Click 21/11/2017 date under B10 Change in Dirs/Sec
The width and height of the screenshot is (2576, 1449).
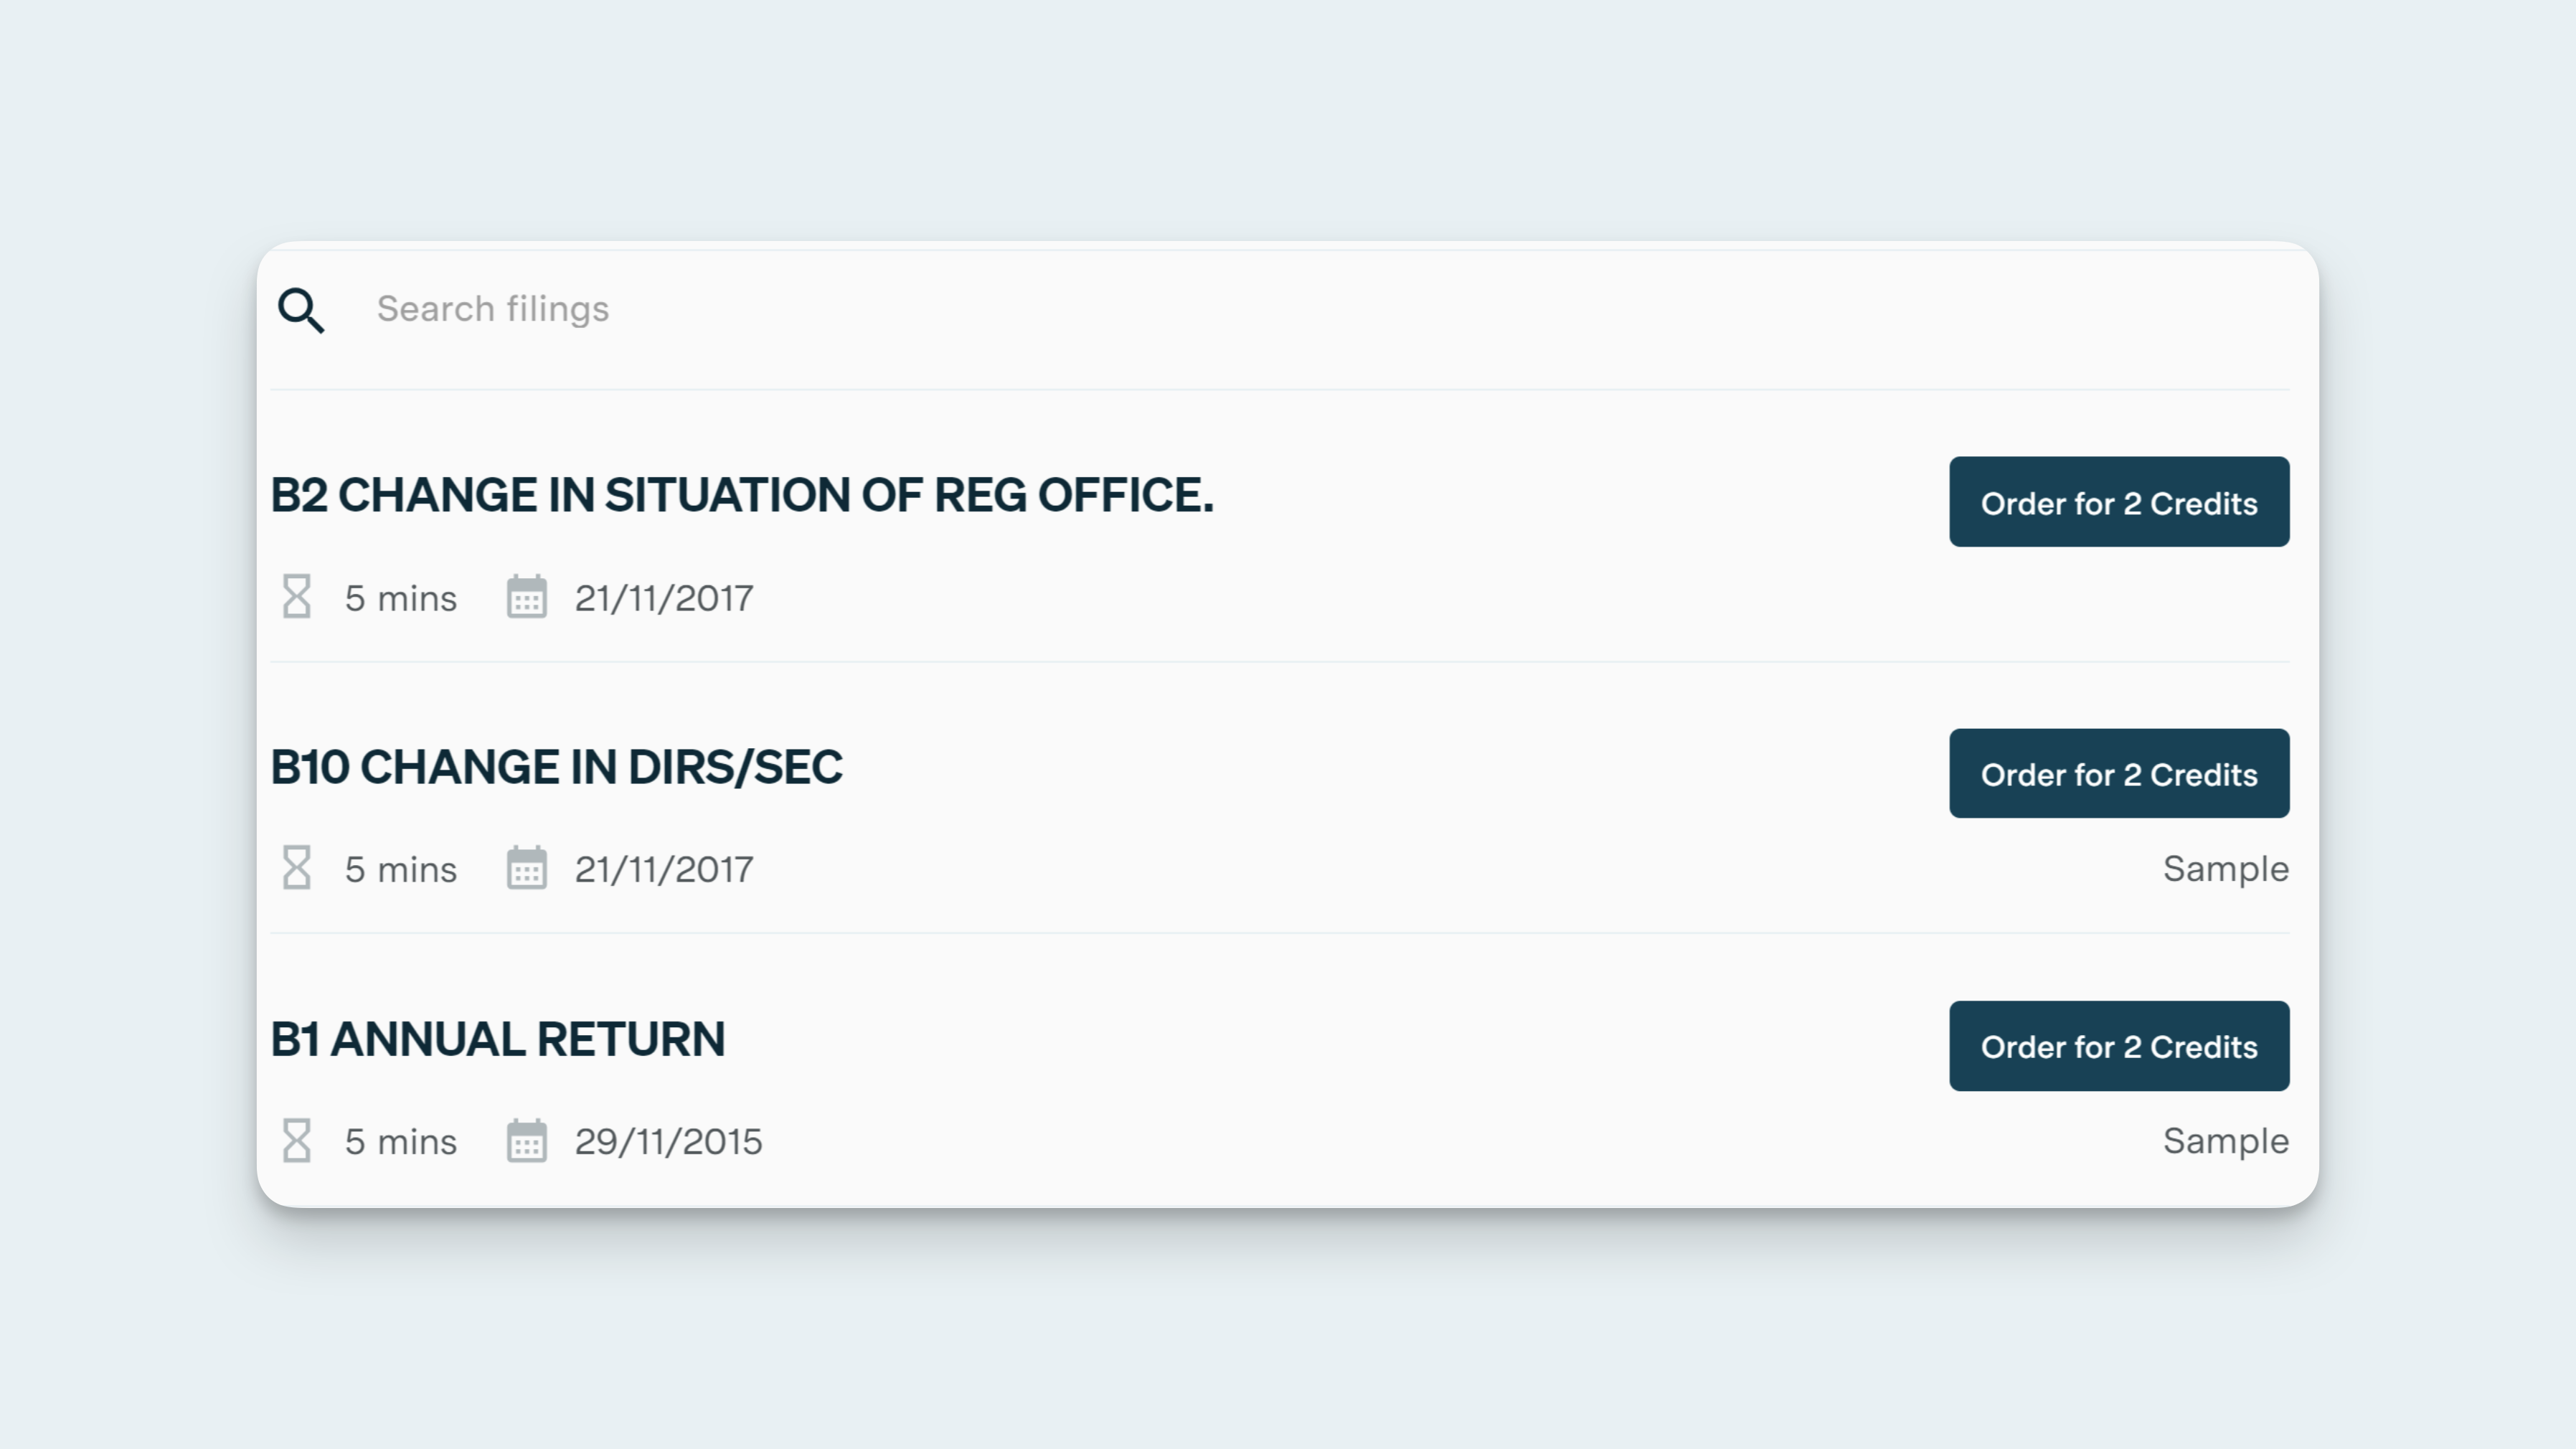[x=663, y=869]
